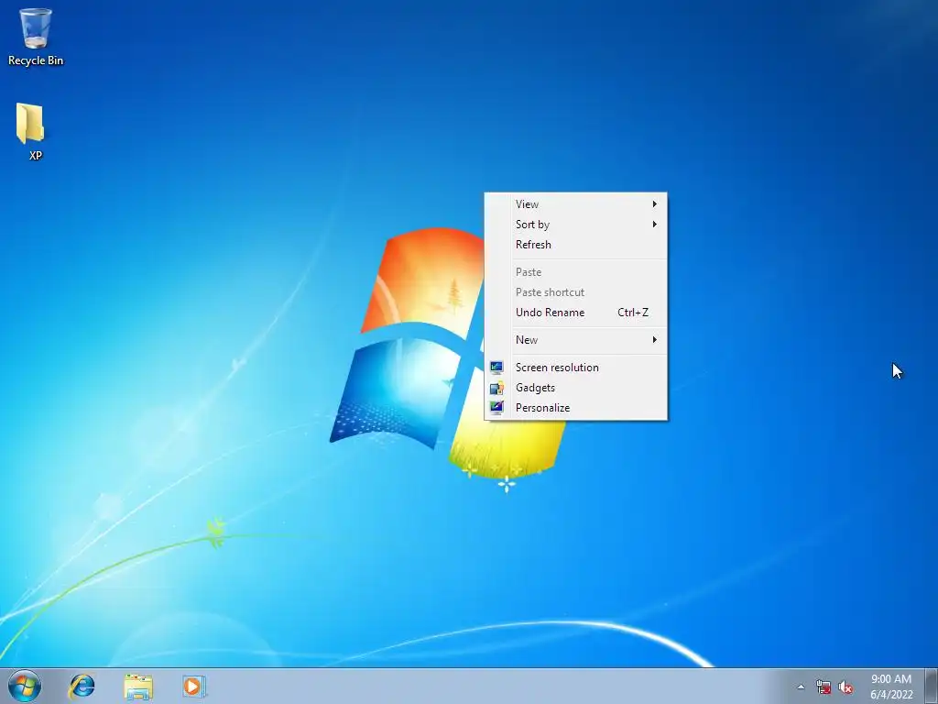Screen dimensions: 938x704
Task: Expand the View submenu
Action: pos(575,204)
